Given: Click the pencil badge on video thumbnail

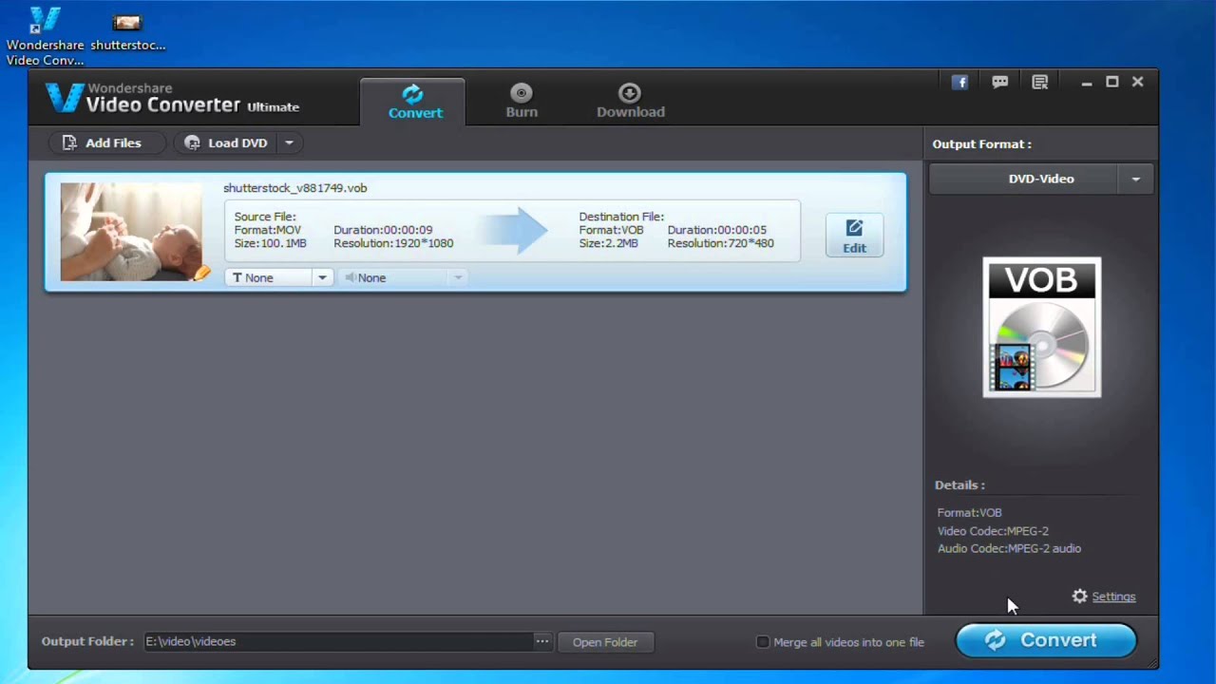Looking at the screenshot, I should pyautogui.click(x=200, y=274).
